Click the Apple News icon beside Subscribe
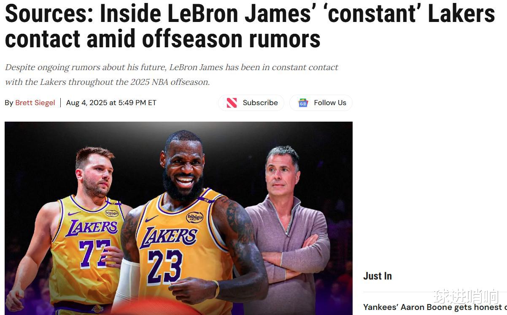The height and width of the screenshot is (315, 507). pyautogui.click(x=232, y=103)
